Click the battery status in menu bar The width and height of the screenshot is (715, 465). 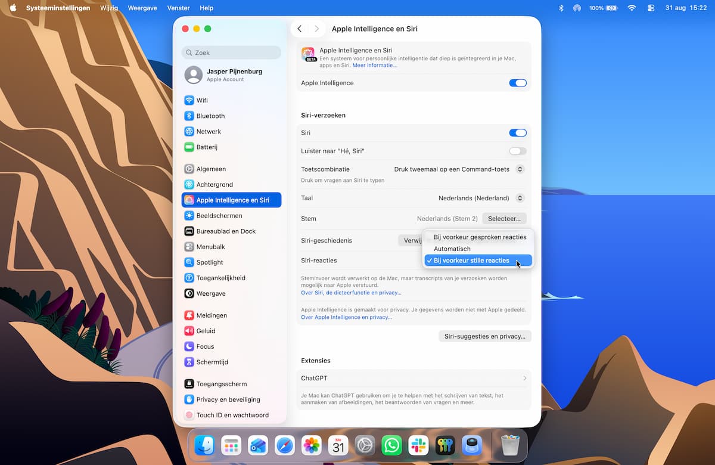603,8
